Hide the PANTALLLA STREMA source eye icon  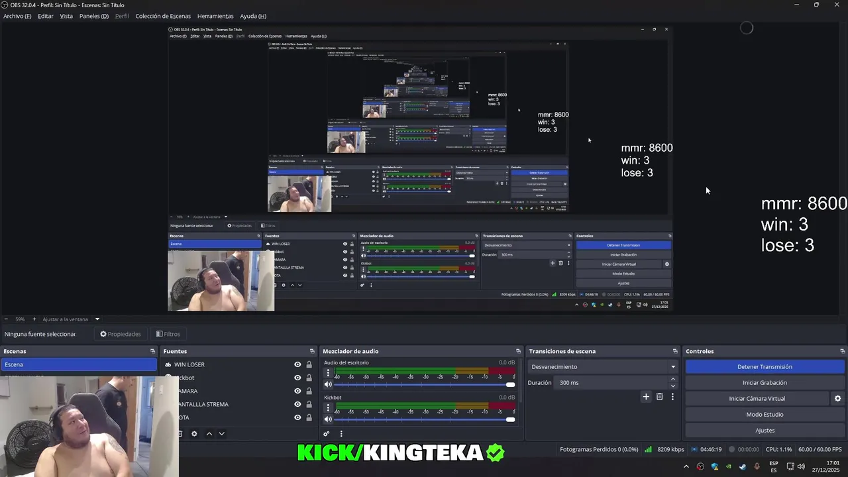coord(297,404)
